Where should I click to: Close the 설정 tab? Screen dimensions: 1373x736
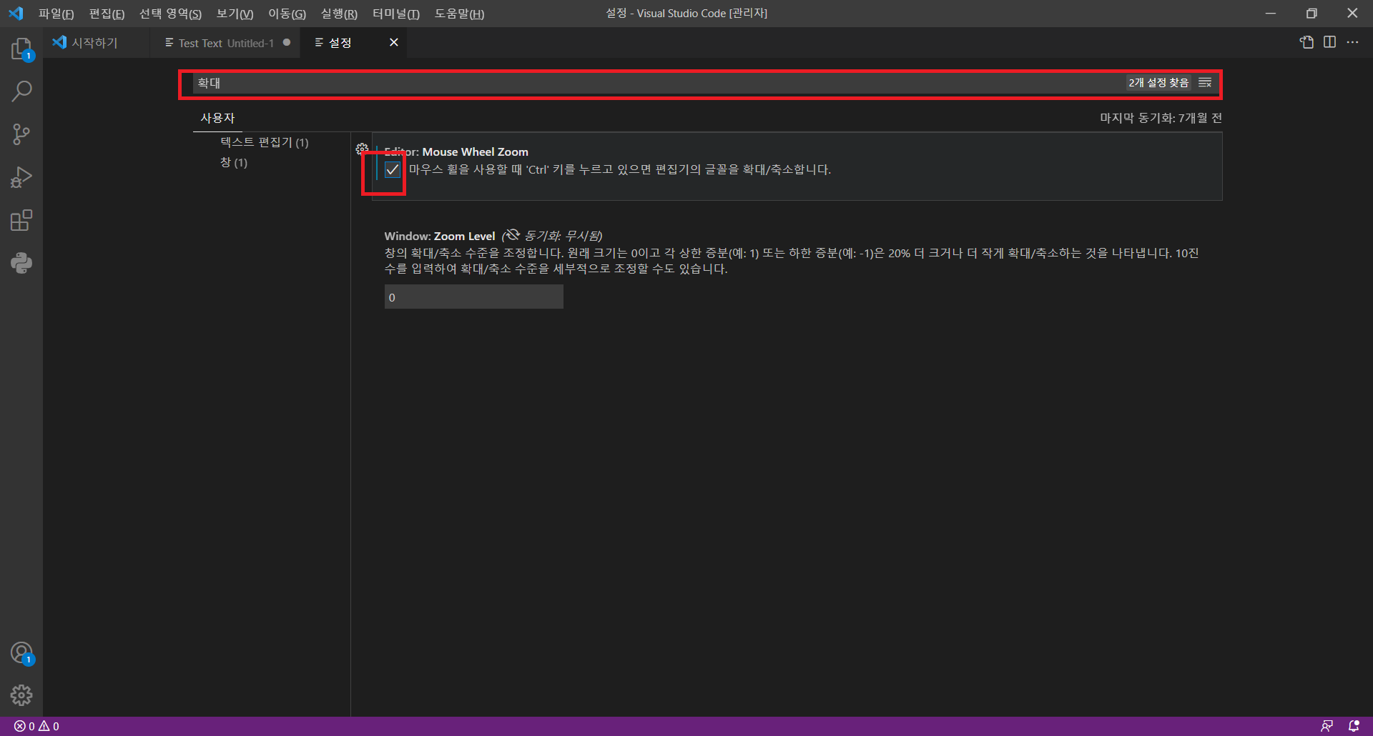click(393, 43)
